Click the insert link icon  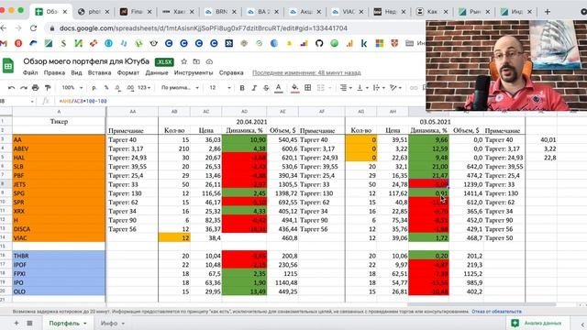(x=414, y=88)
